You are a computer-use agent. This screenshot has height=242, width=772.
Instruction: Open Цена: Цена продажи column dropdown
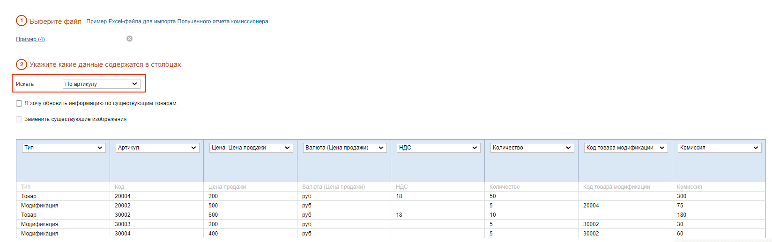click(x=251, y=148)
